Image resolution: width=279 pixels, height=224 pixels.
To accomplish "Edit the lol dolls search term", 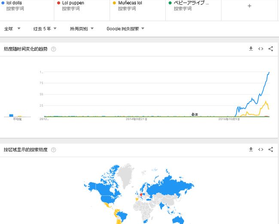I will tap(14, 3).
